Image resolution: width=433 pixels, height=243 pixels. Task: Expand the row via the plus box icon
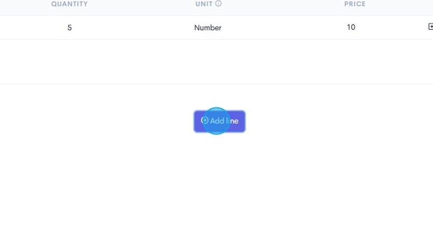coord(431,26)
